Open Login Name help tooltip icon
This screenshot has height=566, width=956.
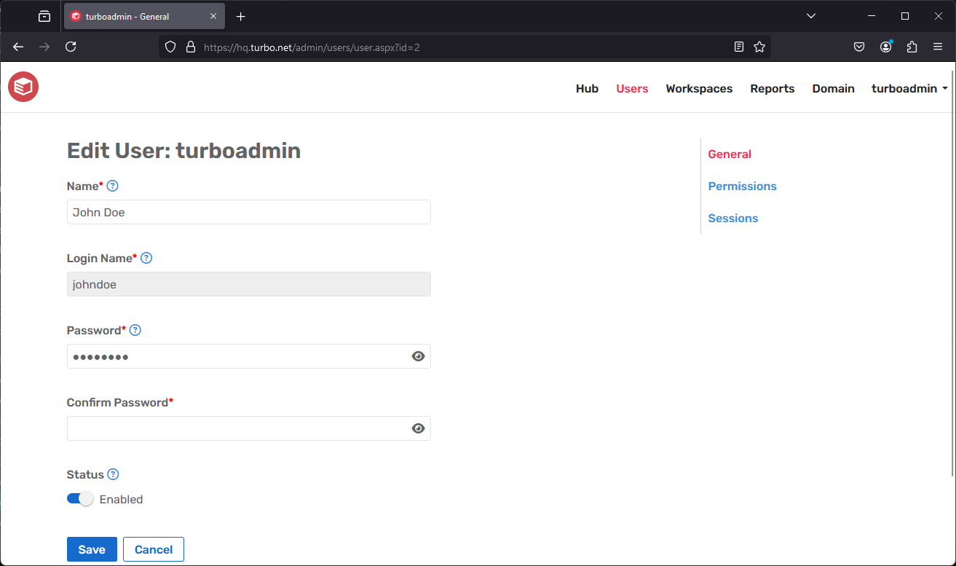click(146, 258)
